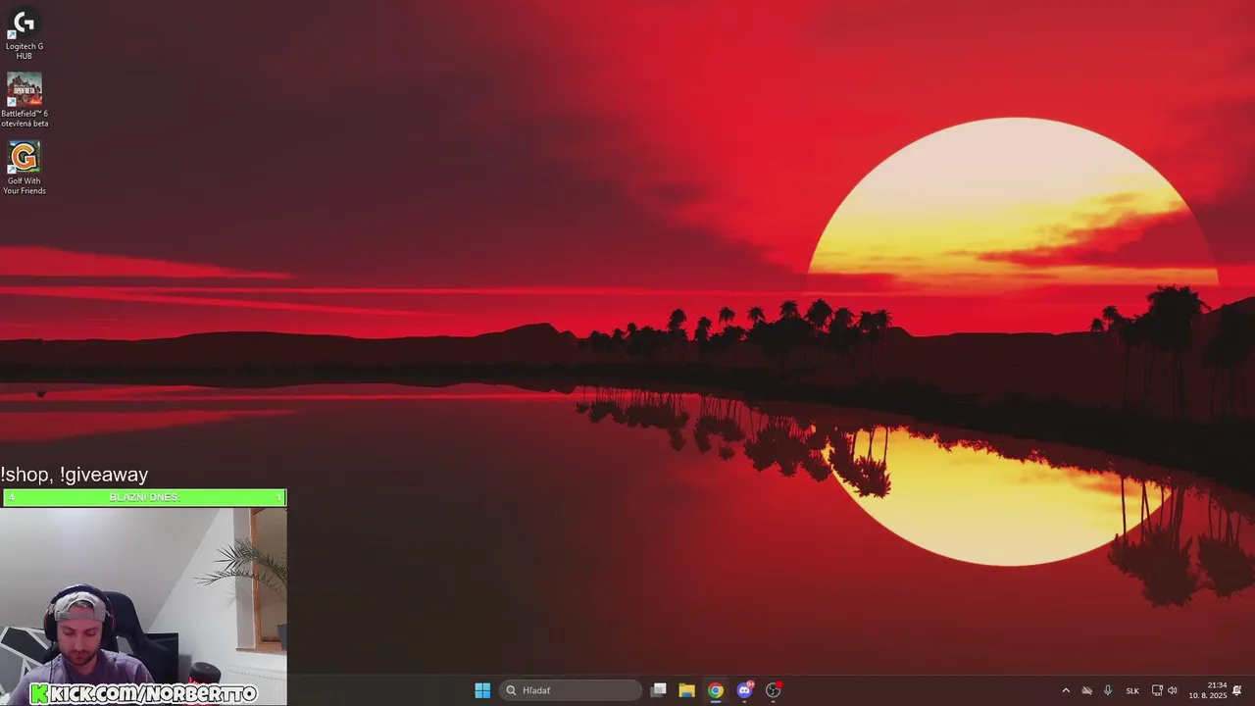Click the green BLÁZNI DNES progress bar

[x=143, y=497]
